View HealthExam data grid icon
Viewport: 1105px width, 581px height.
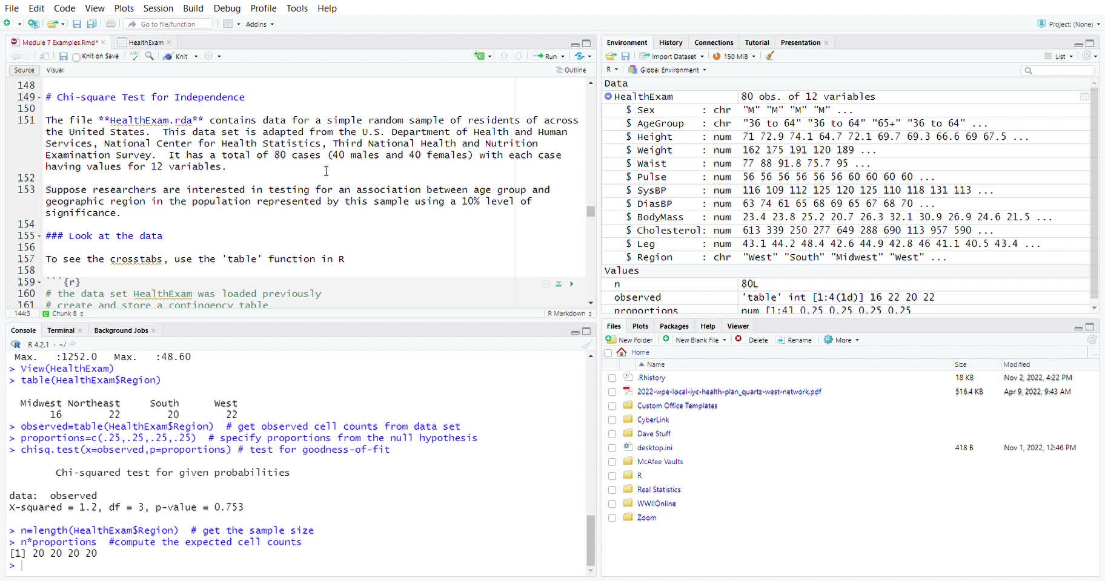pos(1084,97)
